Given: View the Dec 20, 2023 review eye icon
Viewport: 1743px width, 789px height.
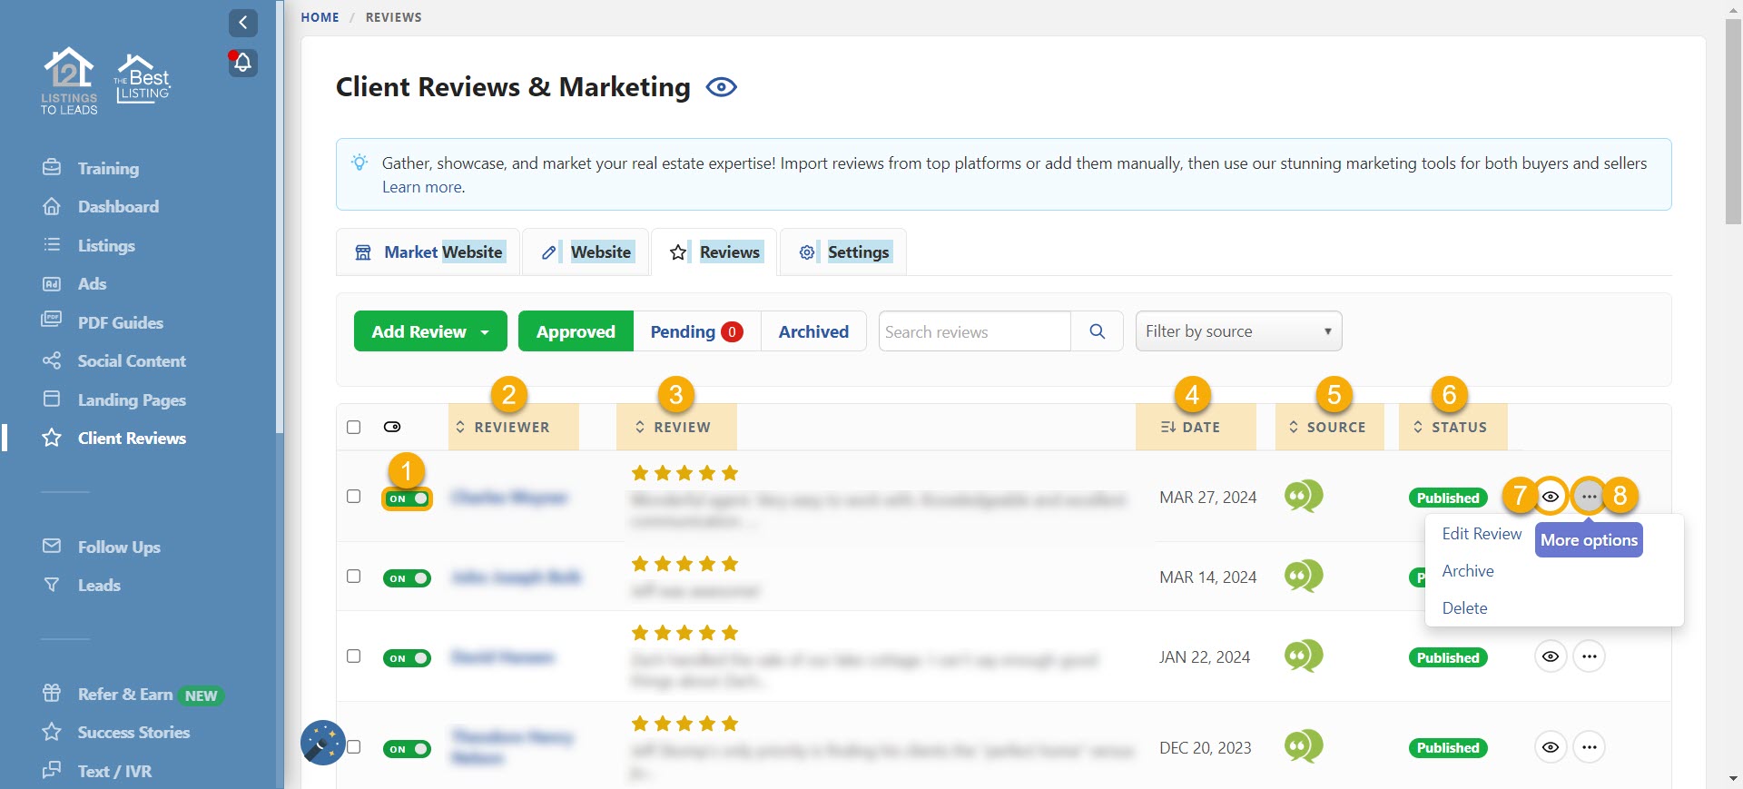Looking at the screenshot, I should click(x=1551, y=747).
